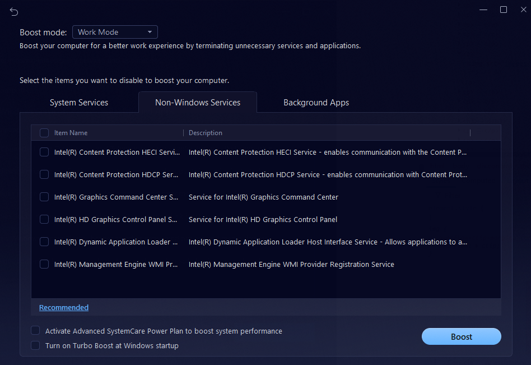
Task: Check Intel Management Engine WMI Provider
Action: pyautogui.click(x=44, y=264)
